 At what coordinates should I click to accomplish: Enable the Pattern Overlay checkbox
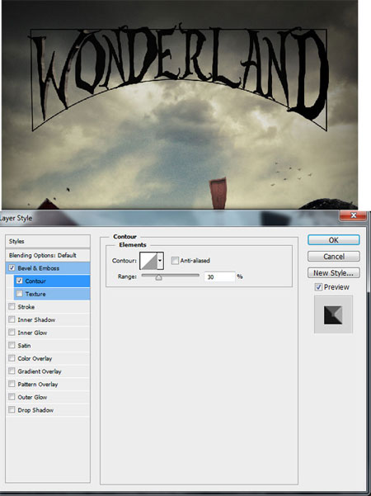pos(12,384)
